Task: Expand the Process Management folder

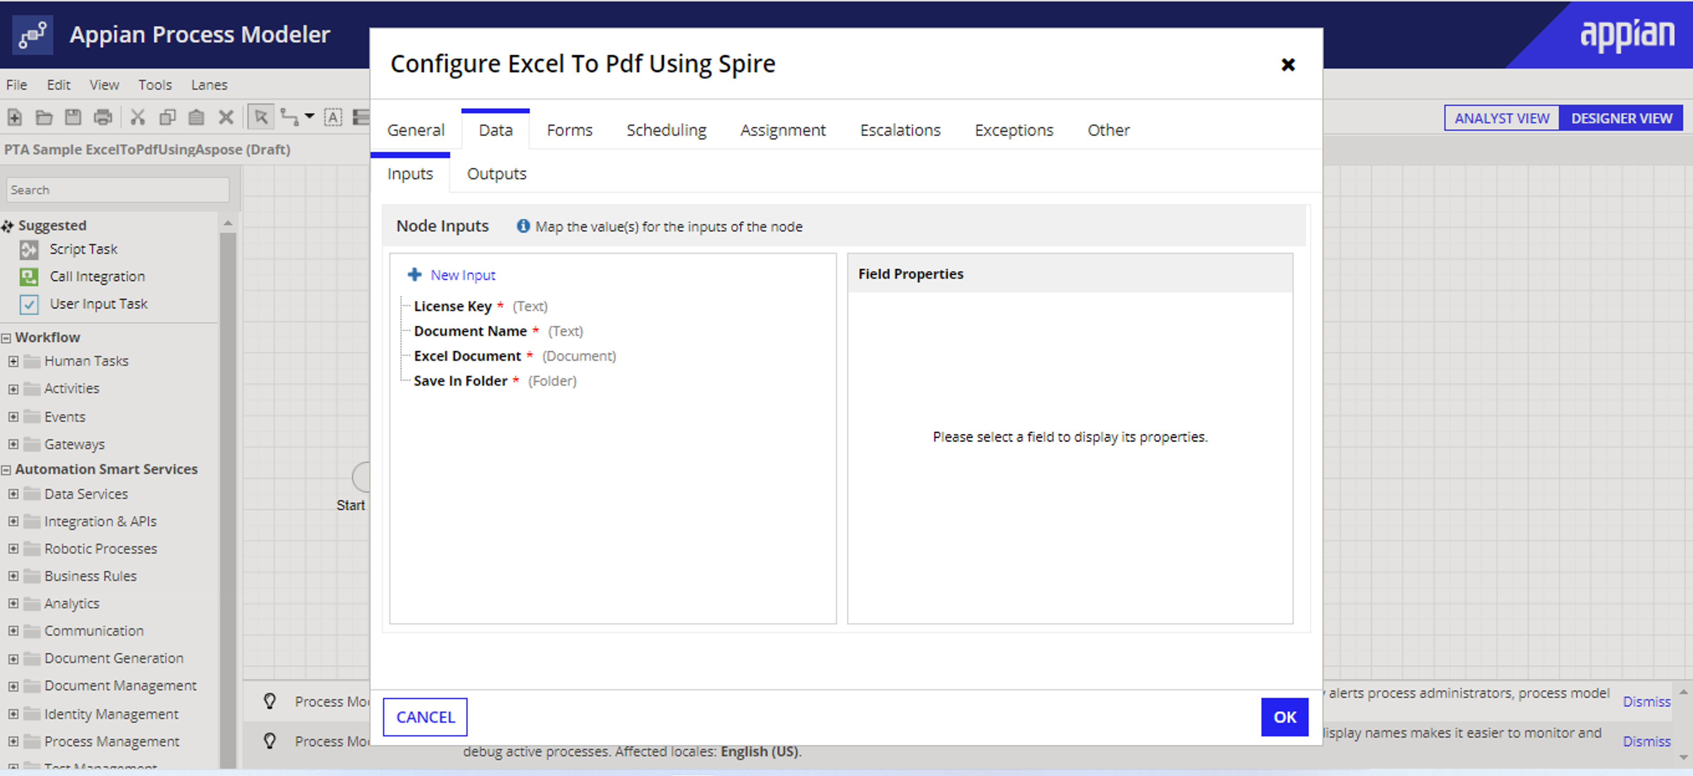Action: tap(13, 741)
